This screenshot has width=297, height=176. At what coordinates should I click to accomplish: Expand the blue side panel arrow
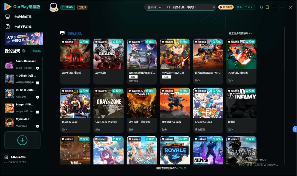[295, 129]
